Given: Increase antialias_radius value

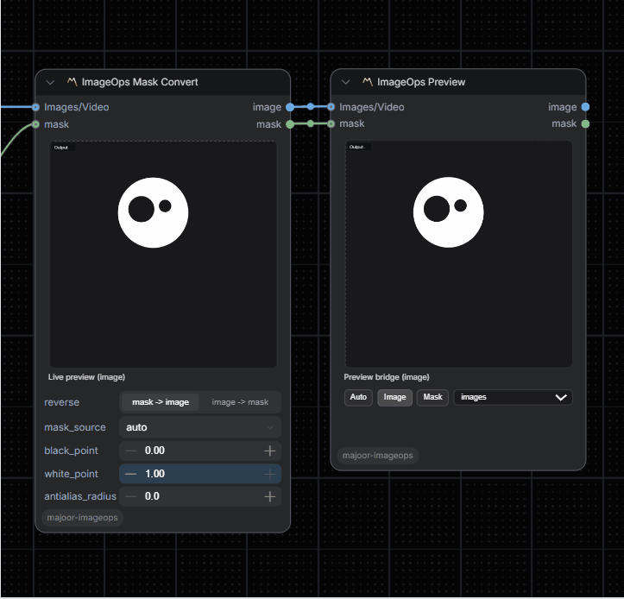Looking at the screenshot, I should point(270,496).
